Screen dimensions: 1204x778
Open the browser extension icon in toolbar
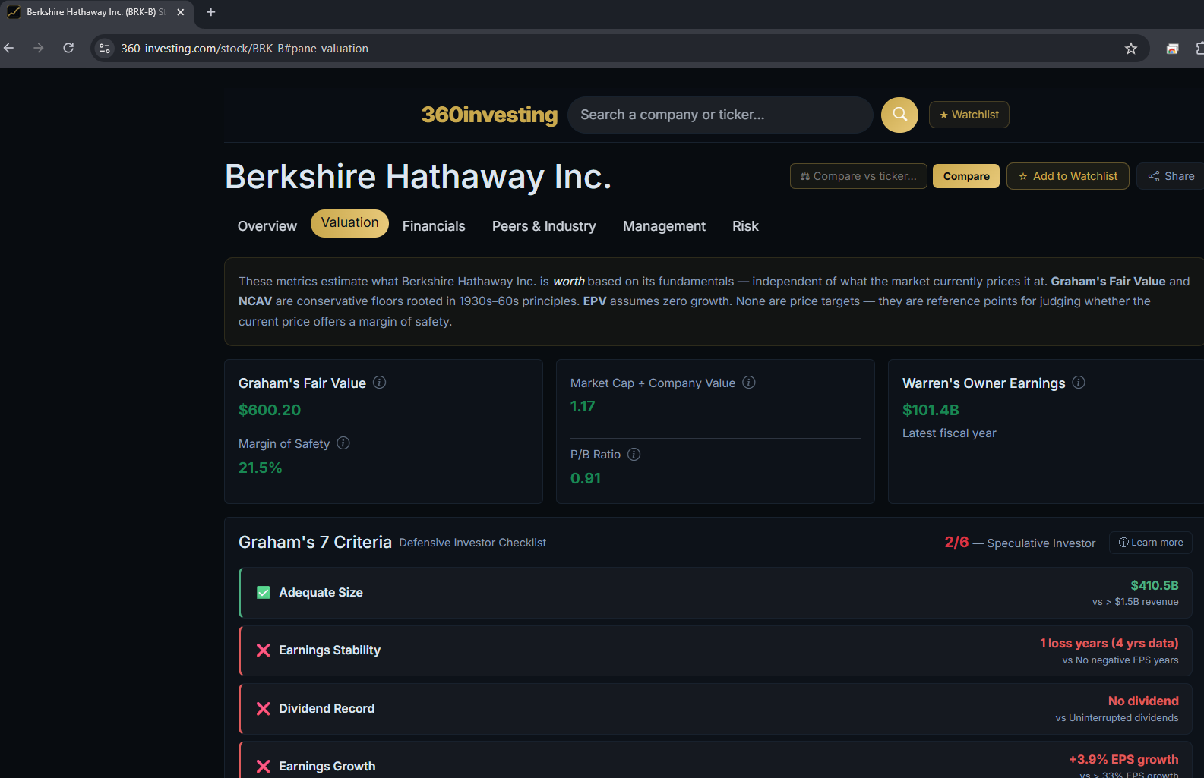(1173, 49)
